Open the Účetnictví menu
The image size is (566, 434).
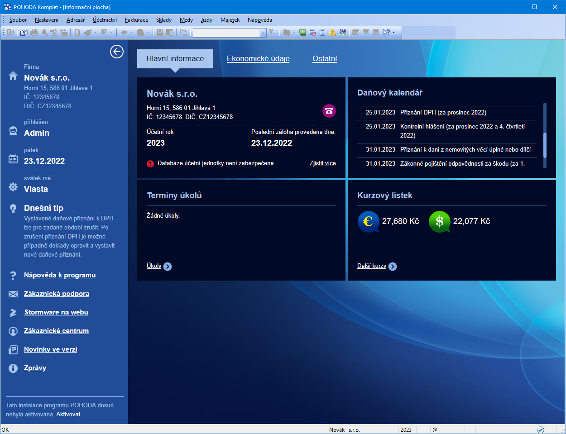coord(105,20)
